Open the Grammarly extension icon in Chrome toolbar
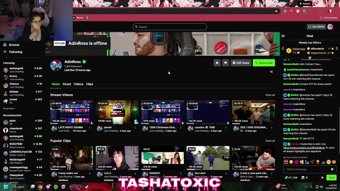 pyautogui.click(x=285, y=11)
